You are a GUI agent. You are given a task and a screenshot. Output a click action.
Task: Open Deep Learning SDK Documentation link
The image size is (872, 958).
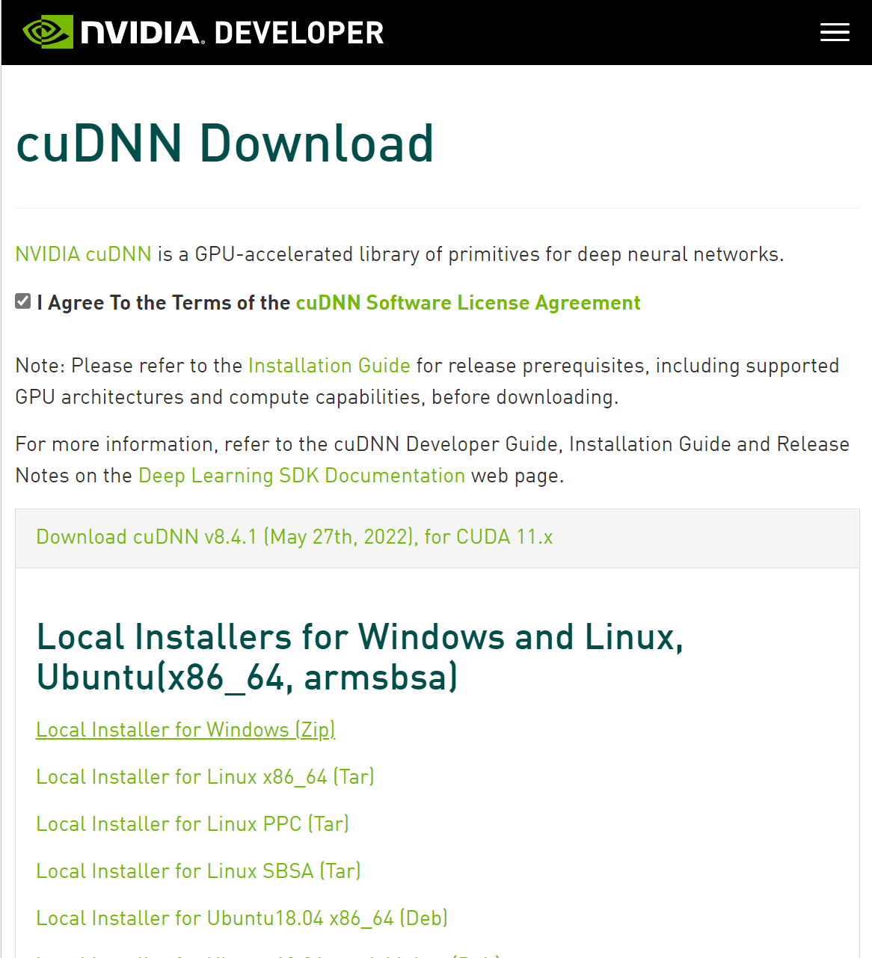click(x=302, y=476)
